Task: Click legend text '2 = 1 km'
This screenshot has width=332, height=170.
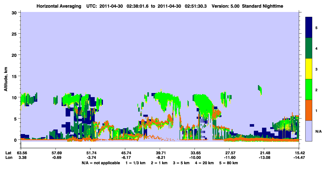Action: [x=159, y=163]
